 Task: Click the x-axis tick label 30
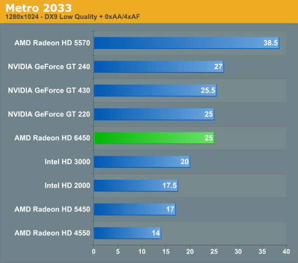pyautogui.click(x=238, y=251)
